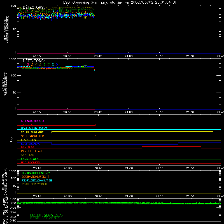Click the FRONTS_OFF flag label
Image resolution: width=224 pixels, height=224 pixels.
(x=30, y=159)
